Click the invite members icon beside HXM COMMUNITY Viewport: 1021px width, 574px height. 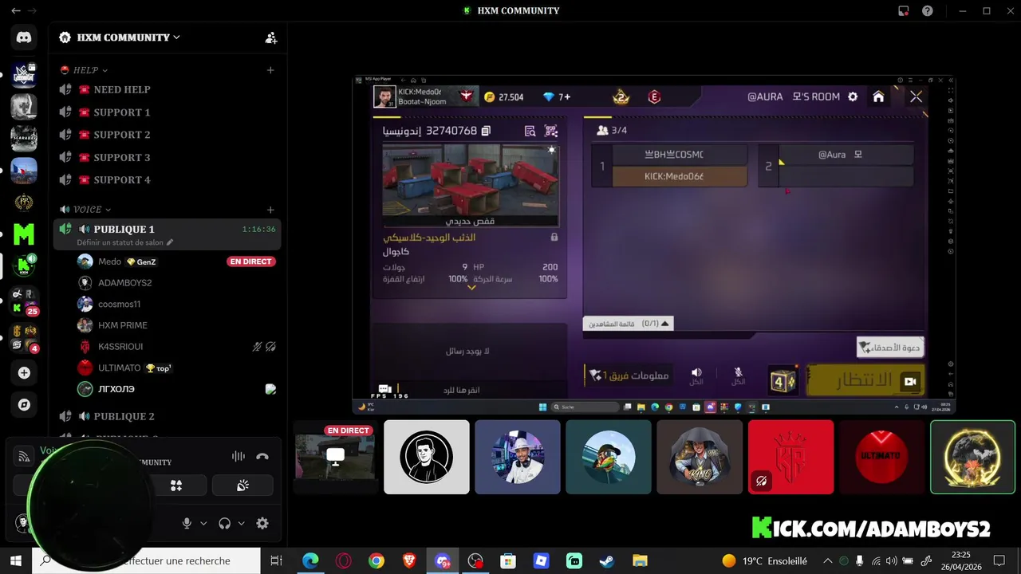click(x=271, y=37)
